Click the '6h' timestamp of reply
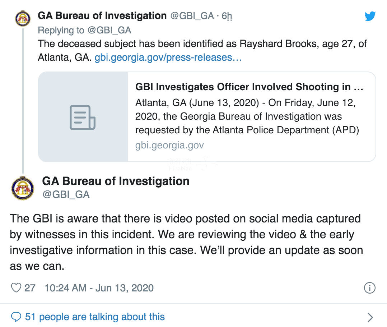The width and height of the screenshot is (387, 327). pos(227,16)
